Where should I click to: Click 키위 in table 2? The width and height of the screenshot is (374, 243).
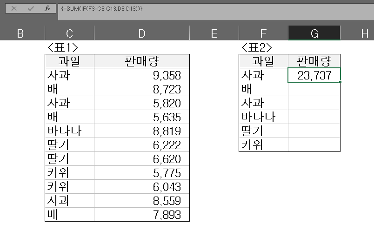pyautogui.click(x=263, y=145)
